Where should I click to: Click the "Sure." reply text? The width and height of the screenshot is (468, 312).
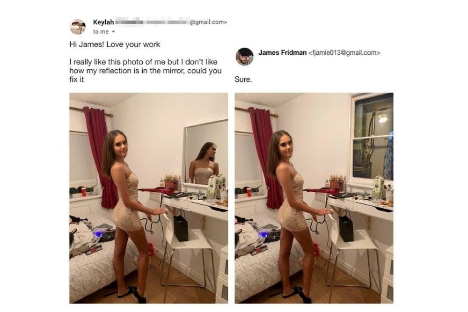[243, 80]
